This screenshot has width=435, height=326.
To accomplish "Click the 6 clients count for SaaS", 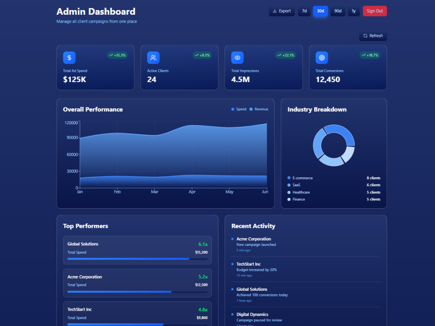I will click(x=373, y=185).
